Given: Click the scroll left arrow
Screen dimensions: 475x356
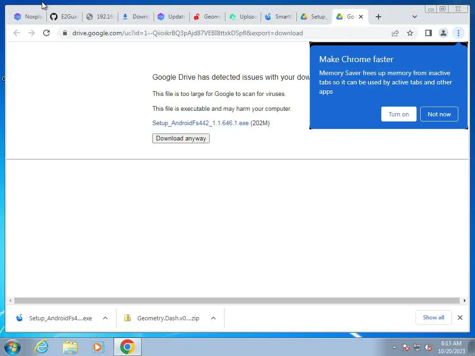Looking at the screenshot, I should 10,300.
